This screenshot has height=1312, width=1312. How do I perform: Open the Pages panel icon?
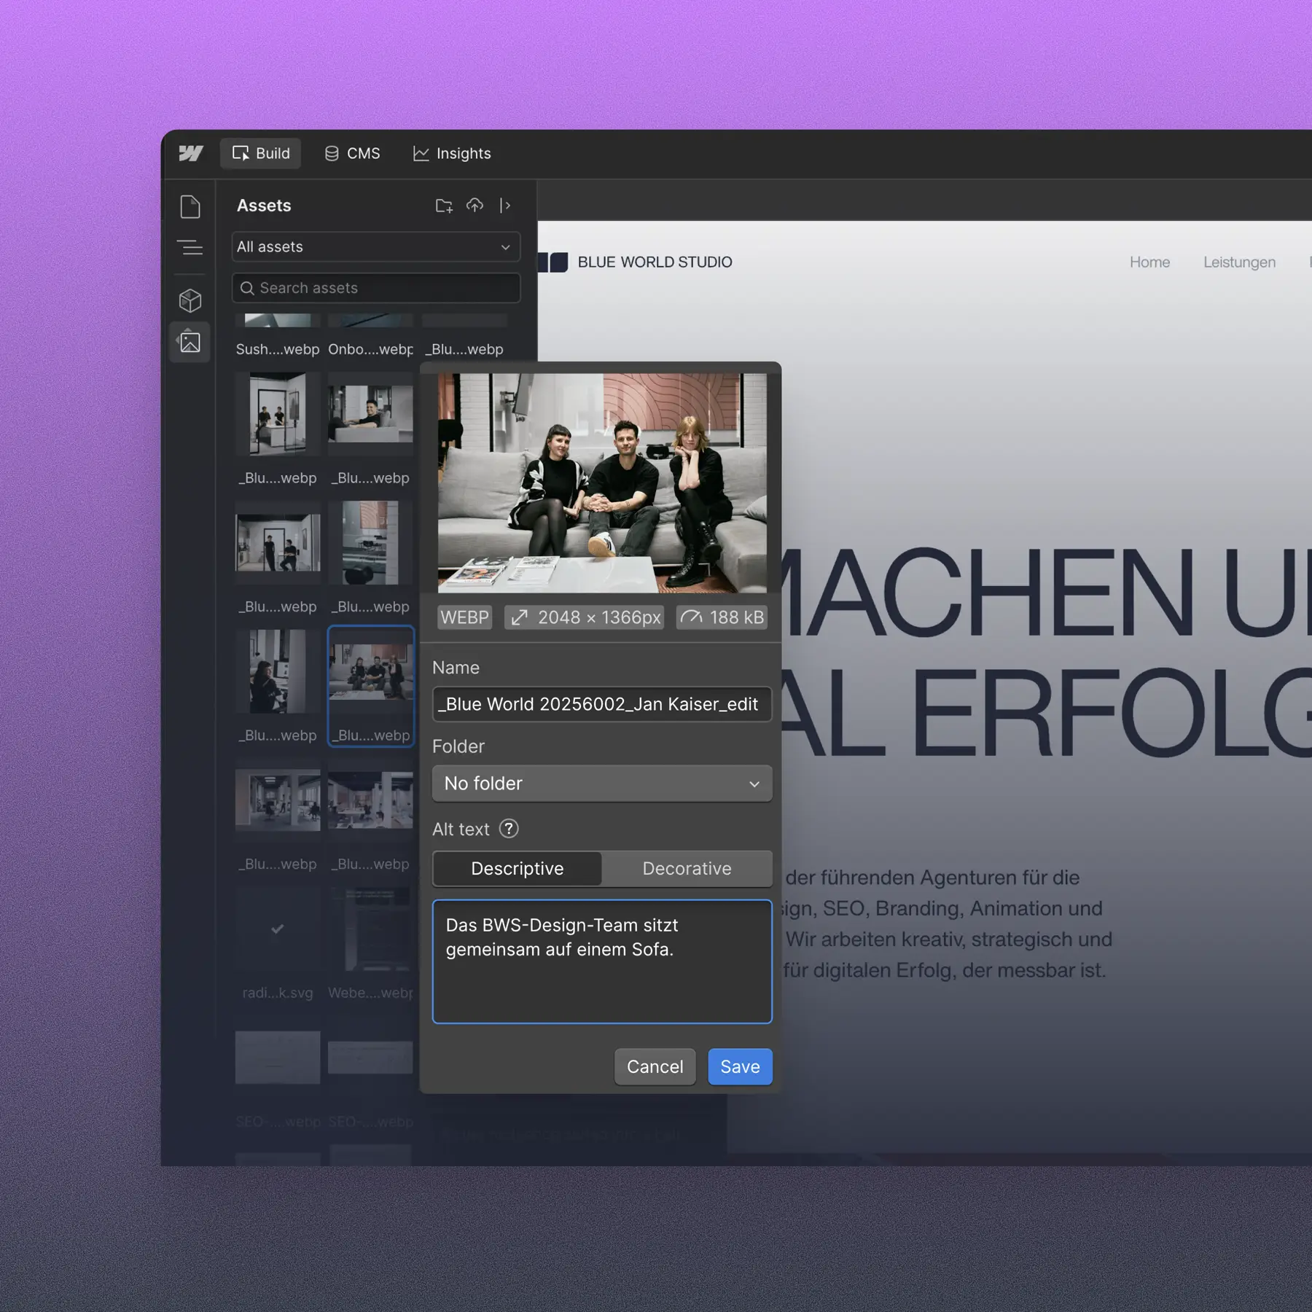click(x=190, y=207)
